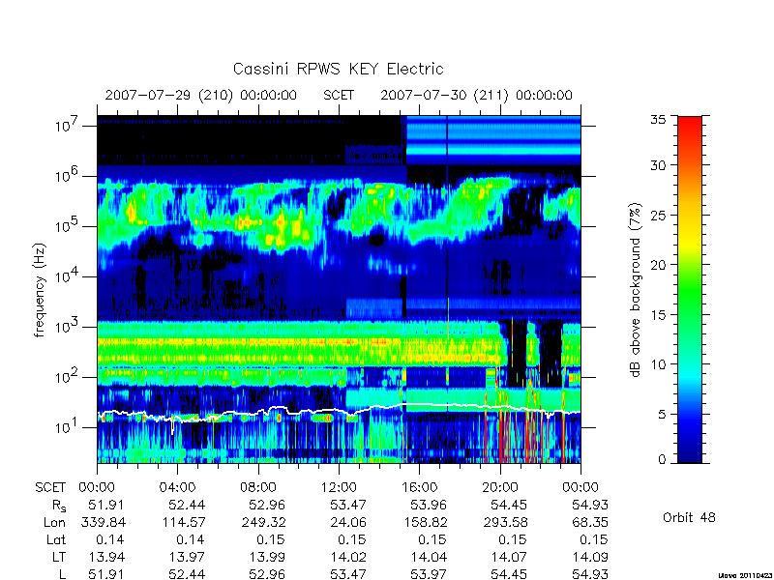
Task: Click the "Orbit 48" label
Action: point(689,517)
